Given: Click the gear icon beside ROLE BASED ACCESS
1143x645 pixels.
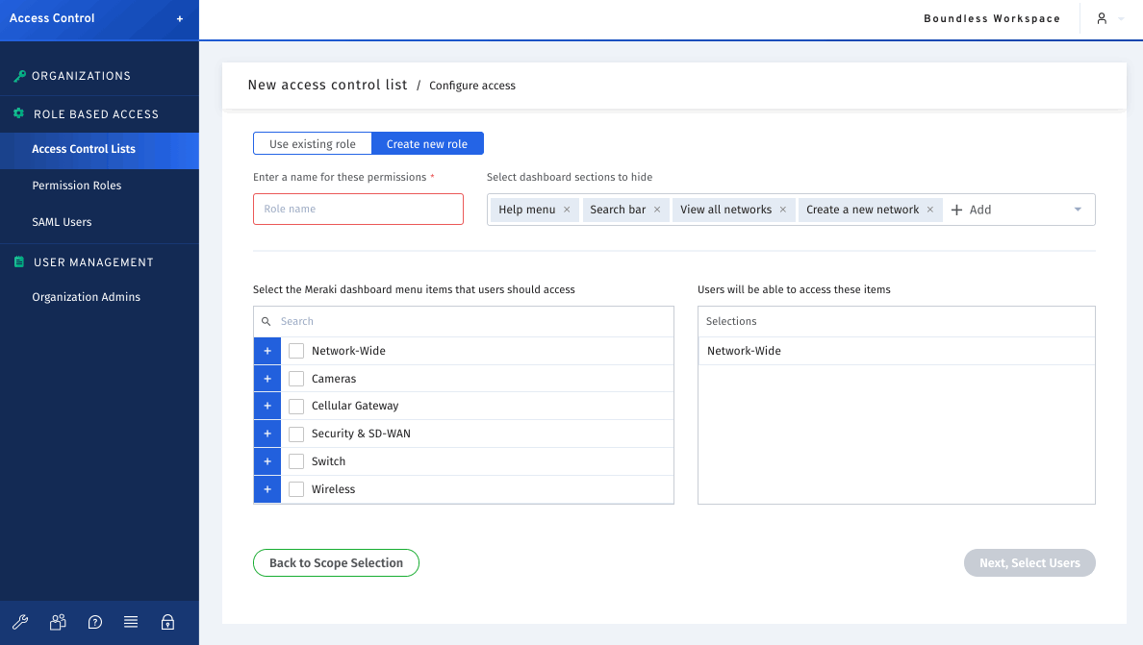Looking at the screenshot, I should pyautogui.click(x=17, y=113).
